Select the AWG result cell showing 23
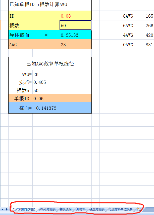 [75, 45]
